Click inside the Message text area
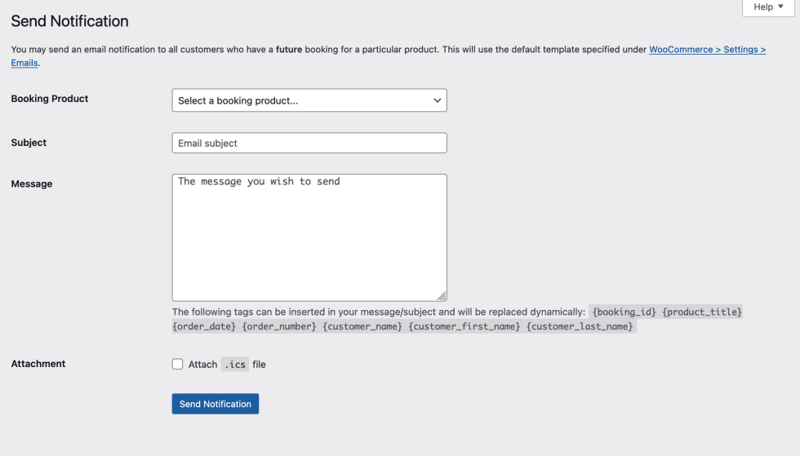The width and height of the screenshot is (800, 456). click(x=309, y=237)
